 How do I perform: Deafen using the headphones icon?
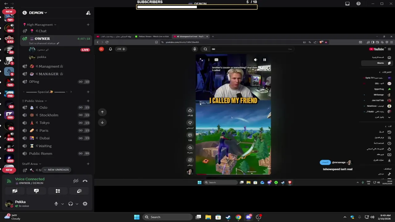click(71, 204)
